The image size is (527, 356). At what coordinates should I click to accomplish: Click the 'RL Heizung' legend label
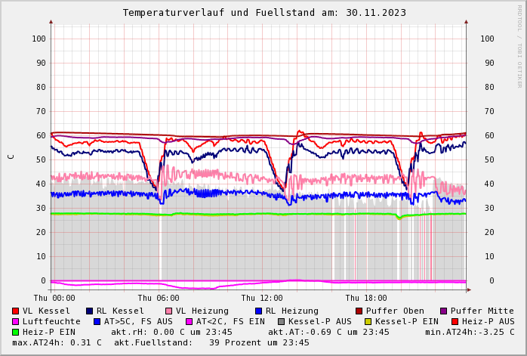(x=292, y=311)
